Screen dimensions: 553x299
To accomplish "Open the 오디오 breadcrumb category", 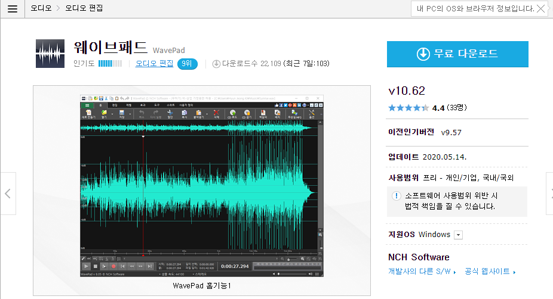I will tap(41, 8).
